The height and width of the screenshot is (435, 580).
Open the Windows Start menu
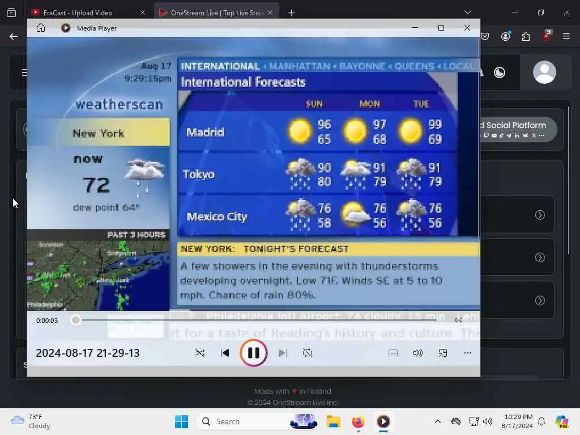click(181, 421)
